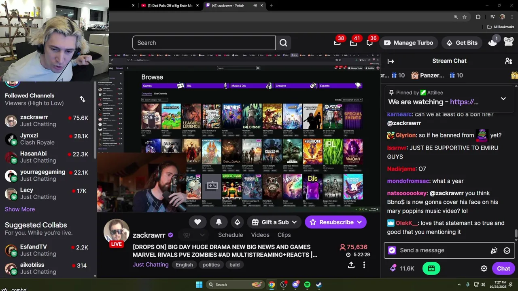Toggle the notification bell for zackrawrr
This screenshot has width=518, height=291.
[219, 222]
